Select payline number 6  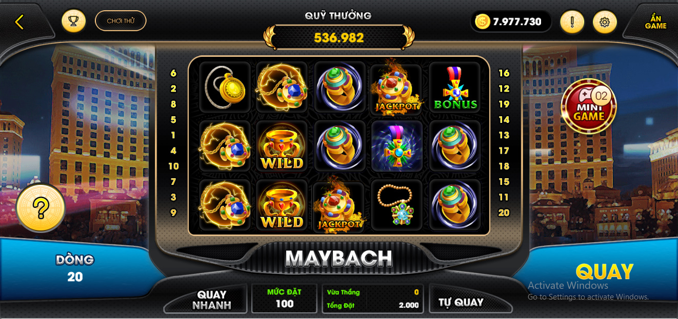pyautogui.click(x=173, y=73)
